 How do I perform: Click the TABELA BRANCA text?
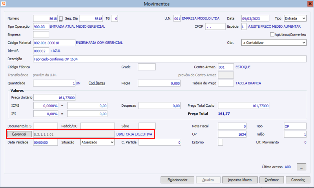pos(248,83)
